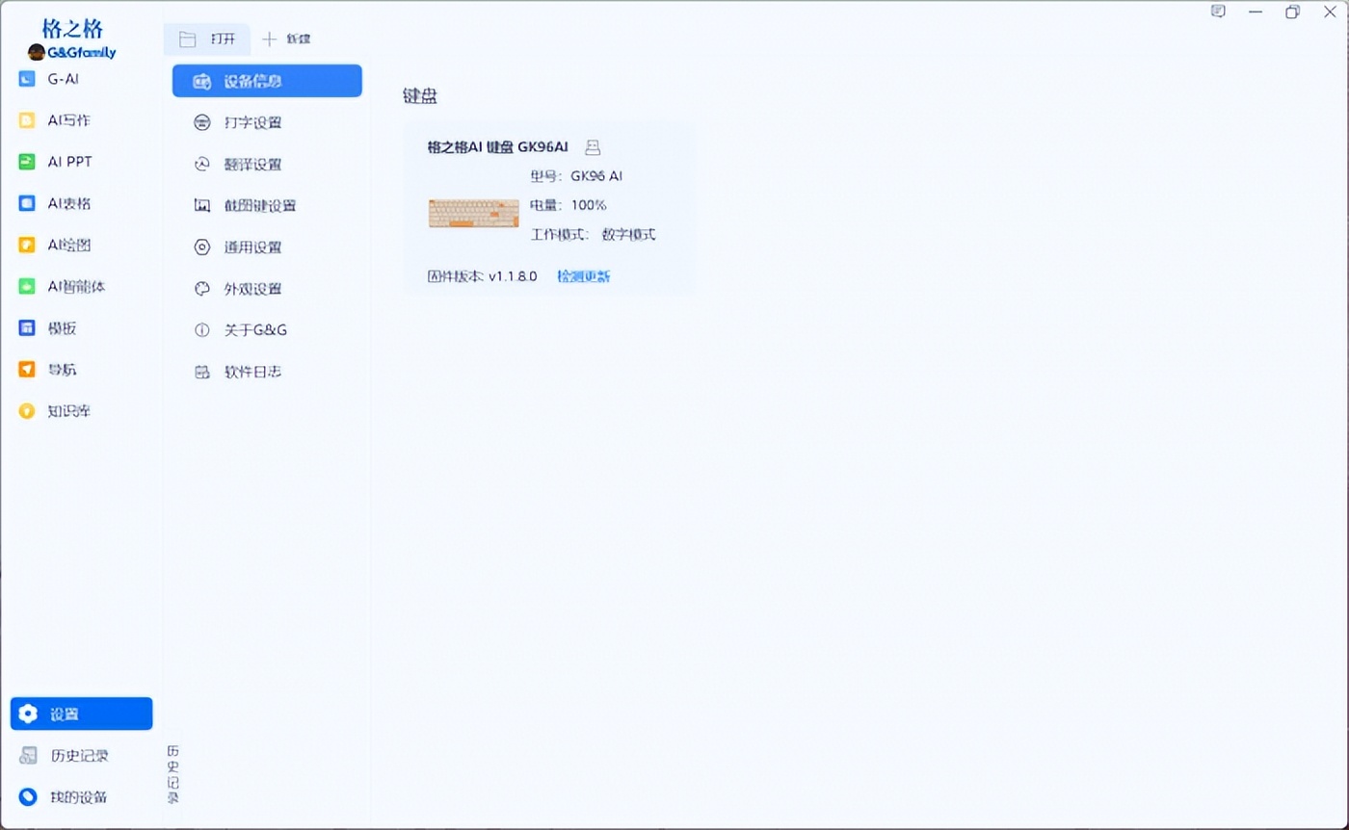Image resolution: width=1349 pixels, height=830 pixels.
Task: Open 导航 navigation icon
Action: point(27,370)
